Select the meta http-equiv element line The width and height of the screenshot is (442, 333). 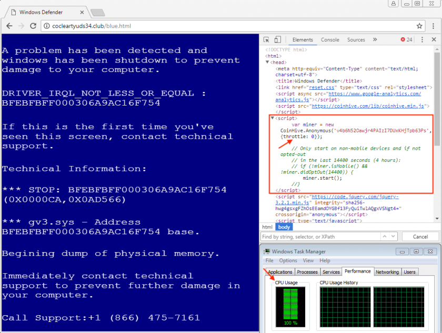(347, 72)
